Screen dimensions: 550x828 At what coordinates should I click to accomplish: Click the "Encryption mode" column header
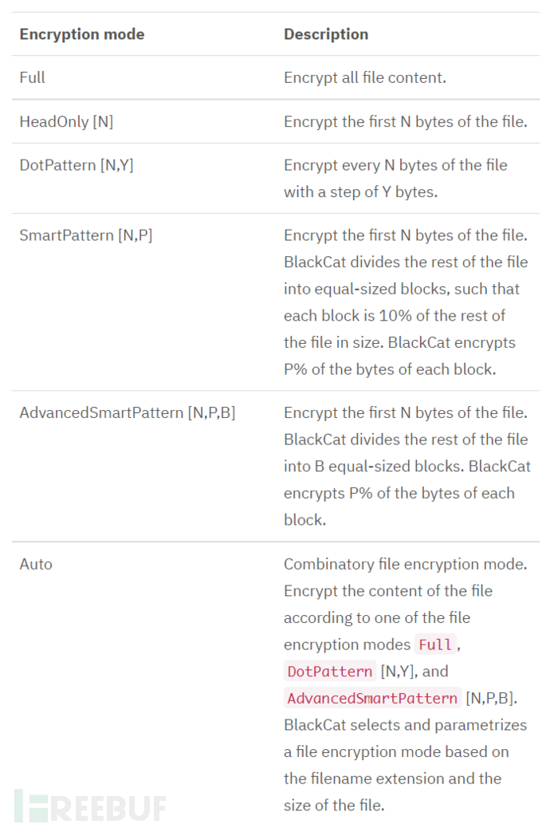tap(82, 34)
